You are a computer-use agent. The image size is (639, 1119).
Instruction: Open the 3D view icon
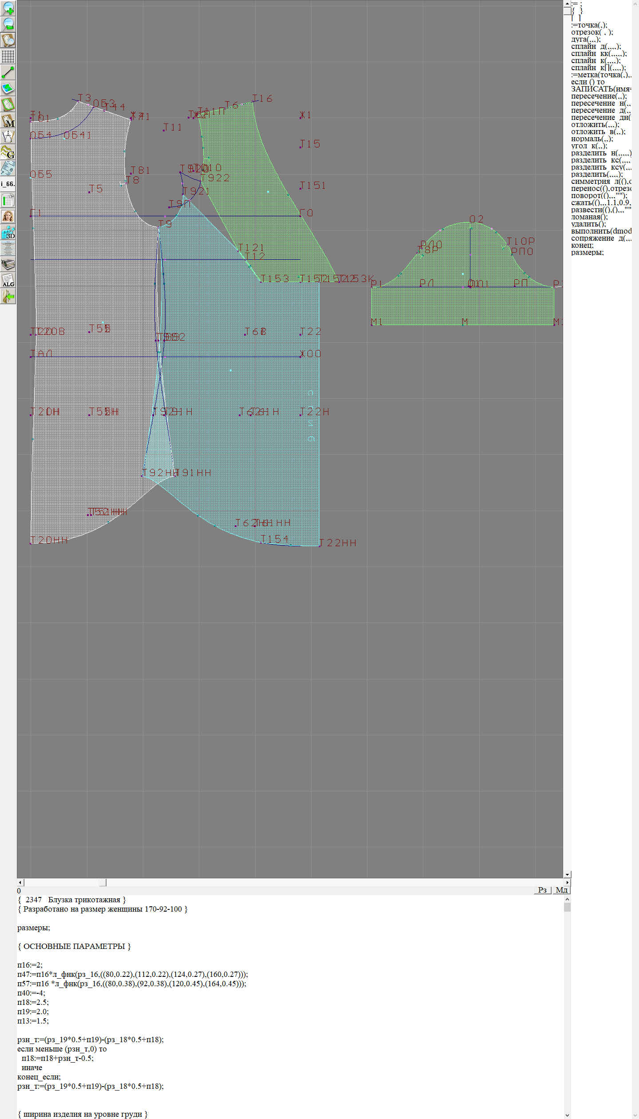point(8,233)
